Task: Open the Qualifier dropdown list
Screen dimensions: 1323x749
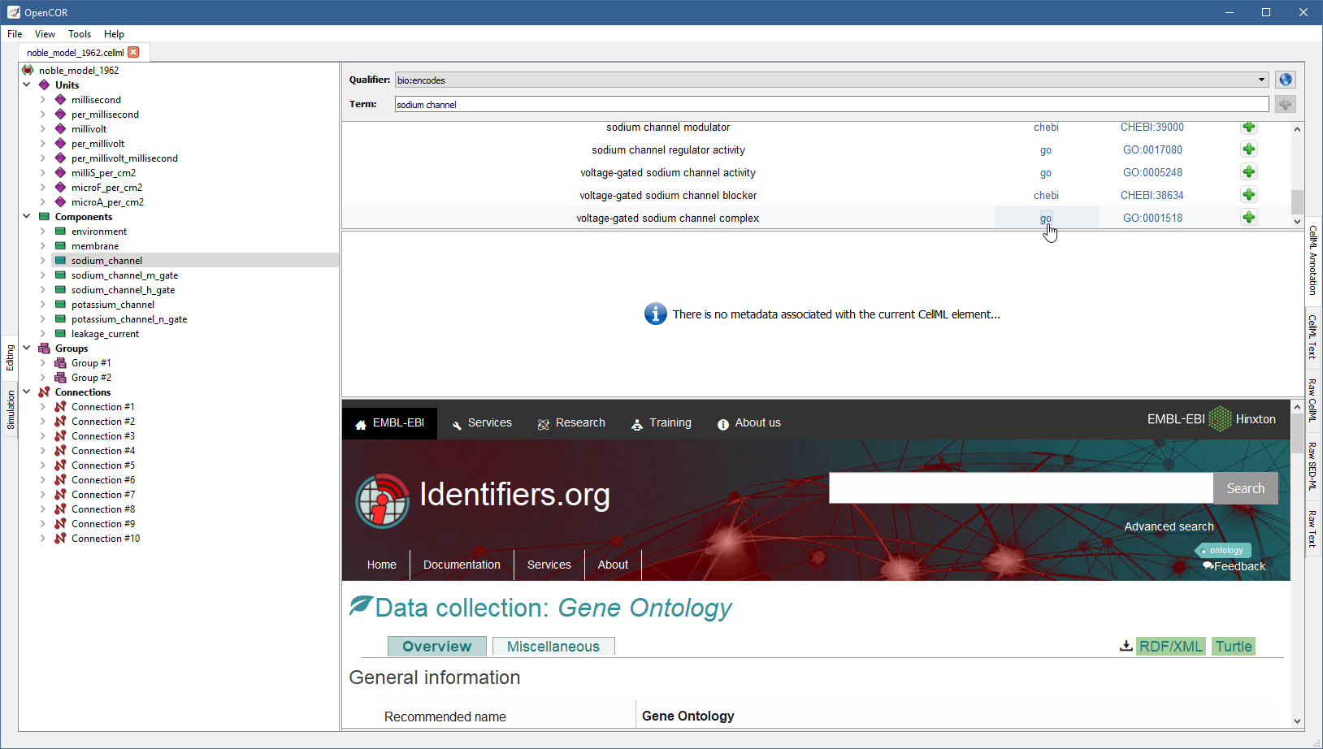Action: [1261, 80]
